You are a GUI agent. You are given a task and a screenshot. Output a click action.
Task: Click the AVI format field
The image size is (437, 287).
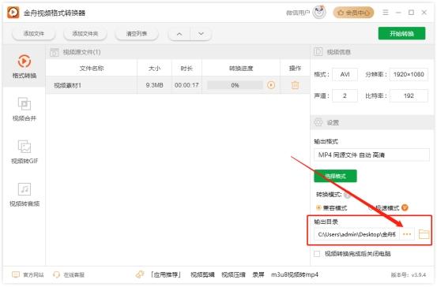[x=345, y=75]
